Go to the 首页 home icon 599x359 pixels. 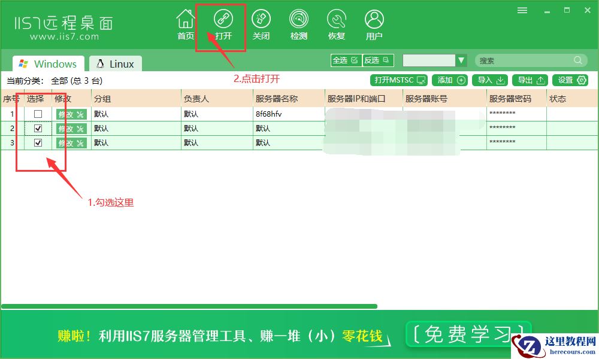tap(186, 25)
